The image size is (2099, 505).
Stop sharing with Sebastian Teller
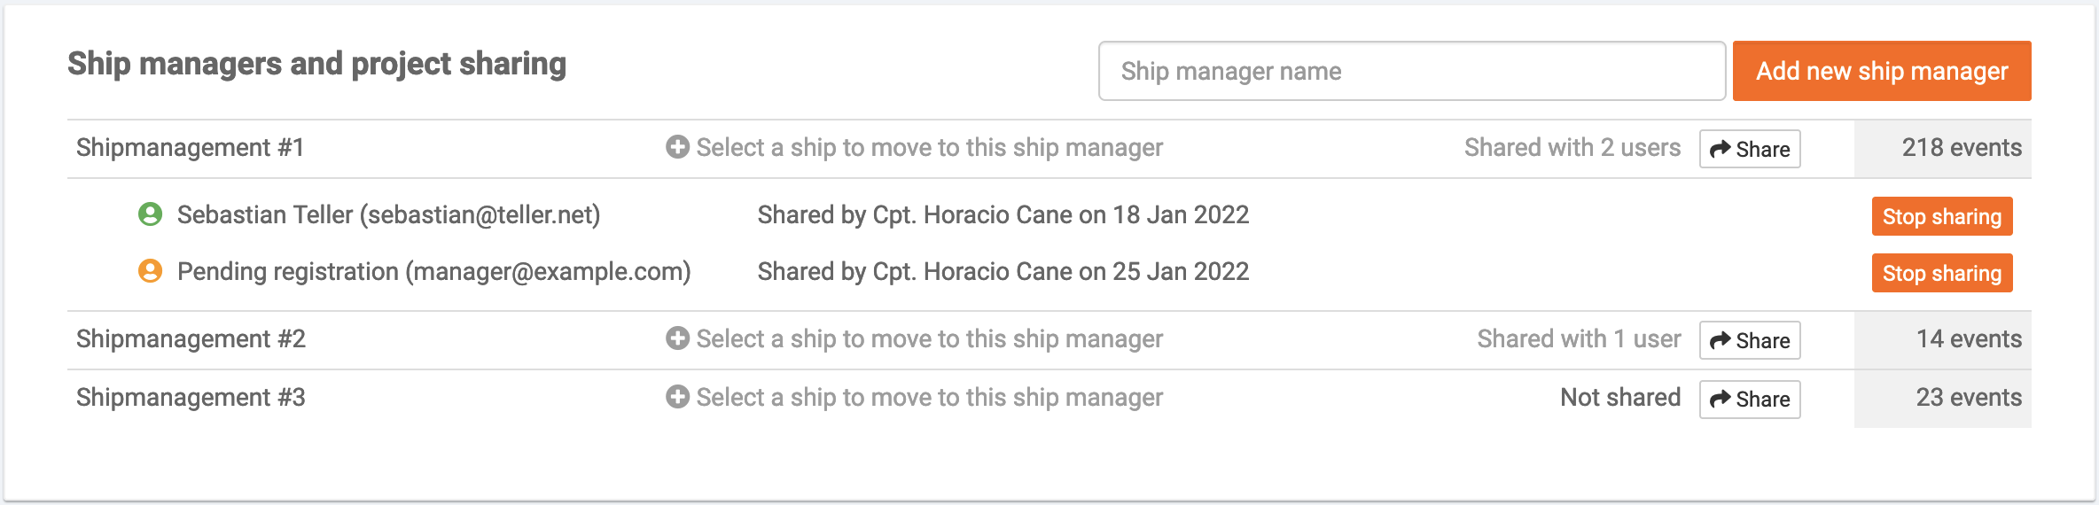click(1942, 216)
